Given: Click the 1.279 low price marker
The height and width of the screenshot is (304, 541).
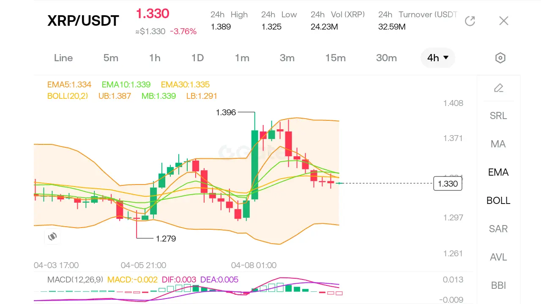Looking at the screenshot, I should 166,239.
